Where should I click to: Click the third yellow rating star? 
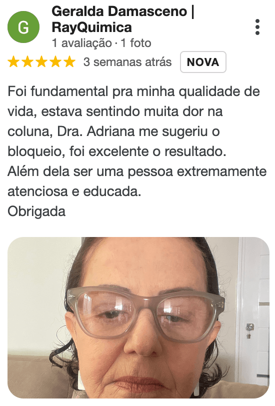(41, 62)
